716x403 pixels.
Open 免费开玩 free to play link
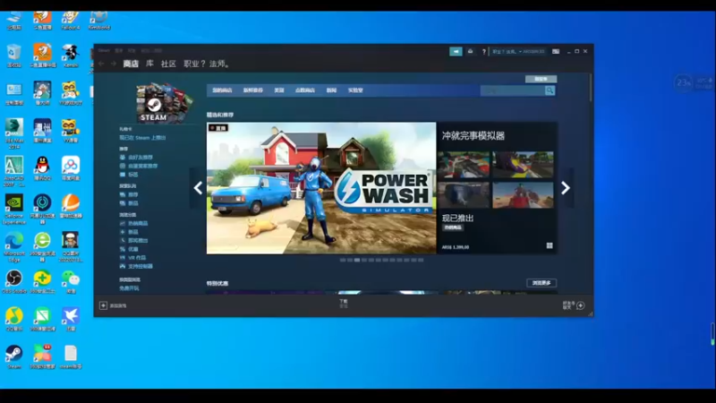point(129,288)
